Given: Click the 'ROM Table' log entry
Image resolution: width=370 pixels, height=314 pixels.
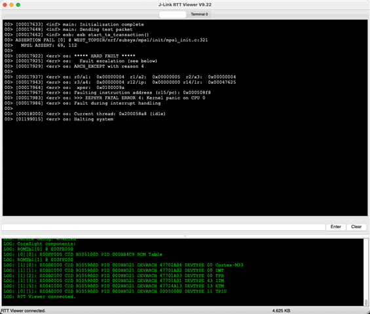Looking at the screenshot, I should (83, 254).
